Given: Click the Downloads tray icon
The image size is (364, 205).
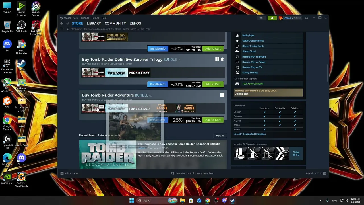Looking at the screenshot, I should (172, 173).
